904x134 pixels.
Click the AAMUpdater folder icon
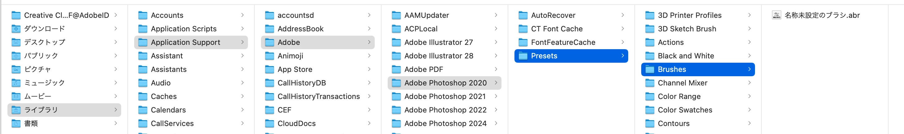pyautogui.click(x=396, y=15)
